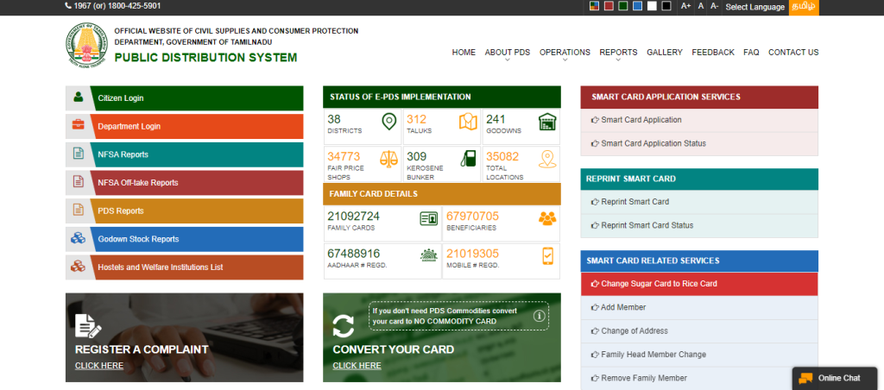
Task: Select the dark green theme swatch
Action: [x=623, y=6]
